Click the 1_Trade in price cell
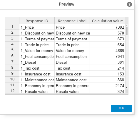 (37, 44)
